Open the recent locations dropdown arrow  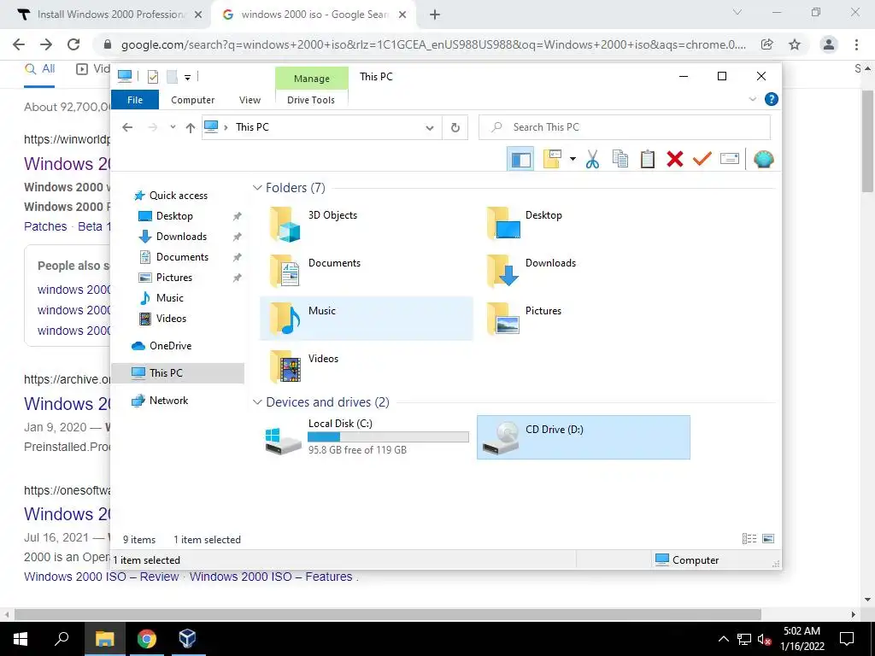click(173, 127)
